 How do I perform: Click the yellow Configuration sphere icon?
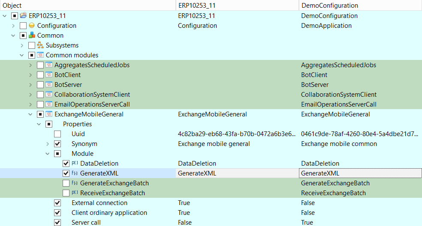(32, 26)
